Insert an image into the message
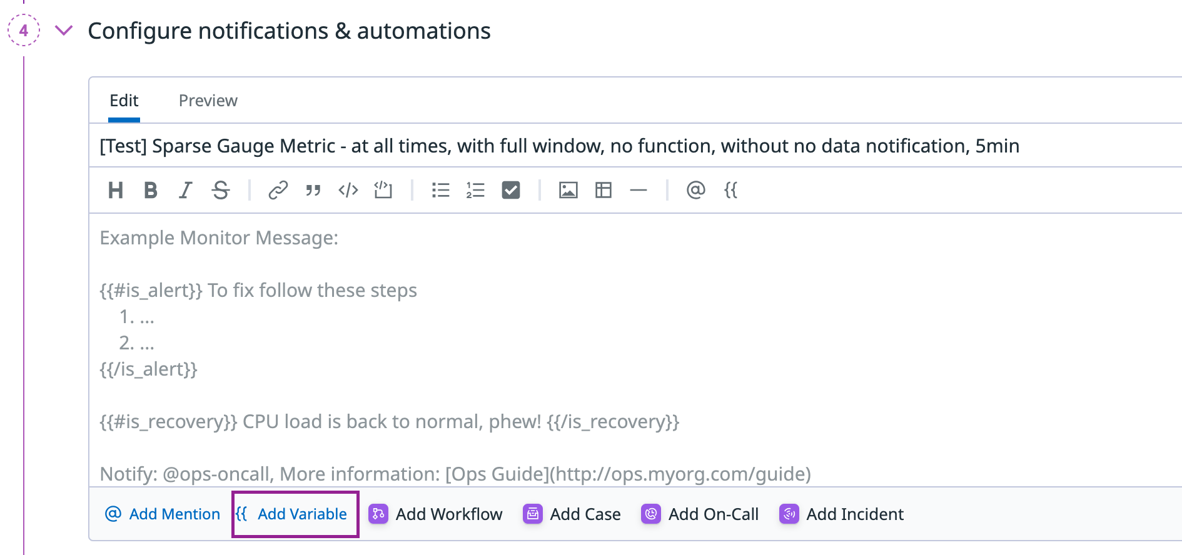The width and height of the screenshot is (1182, 555). click(568, 190)
